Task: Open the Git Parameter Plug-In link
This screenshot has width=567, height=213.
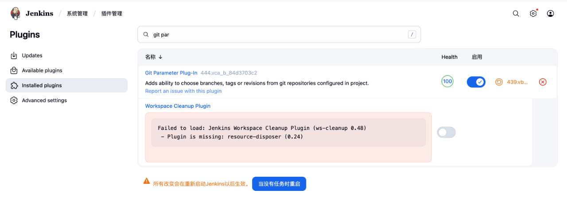Action: click(x=171, y=73)
